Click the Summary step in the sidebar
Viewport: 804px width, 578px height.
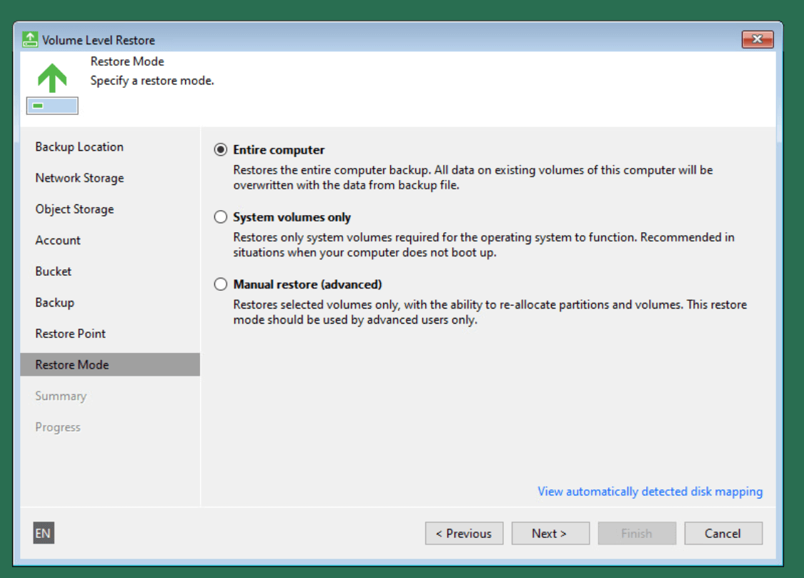(x=61, y=396)
